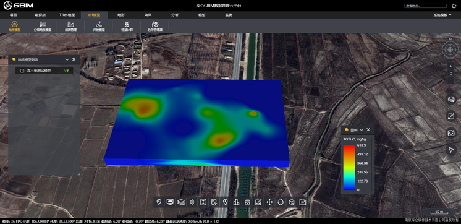Screen dimensions: 461x224
Task: Select the 开挖模型 excavation tool
Action: (99, 26)
